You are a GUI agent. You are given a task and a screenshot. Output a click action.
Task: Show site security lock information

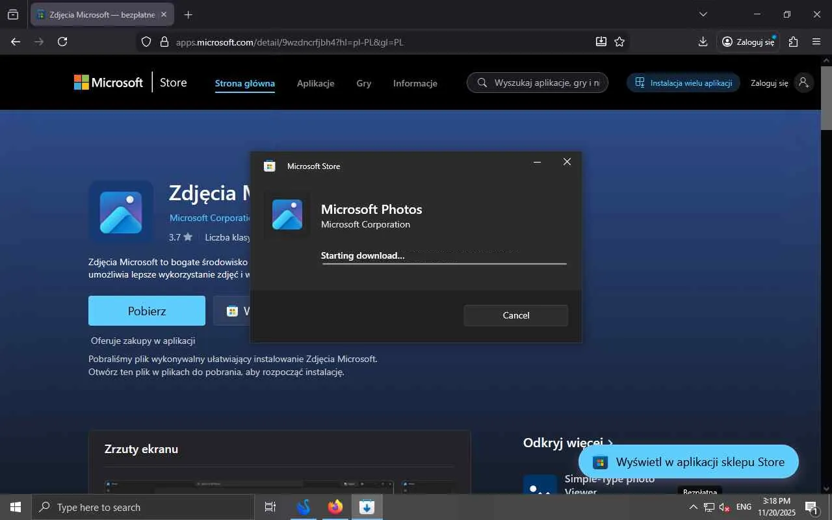click(x=164, y=42)
